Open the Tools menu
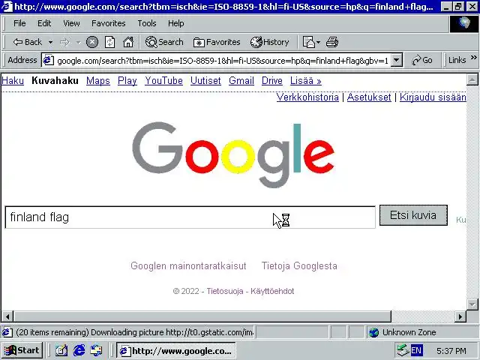This screenshot has width=480, height=360. point(147,23)
